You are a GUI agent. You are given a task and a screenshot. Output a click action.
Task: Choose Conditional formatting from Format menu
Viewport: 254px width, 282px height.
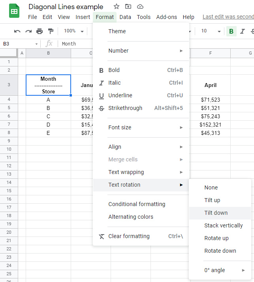pyautogui.click(x=137, y=204)
